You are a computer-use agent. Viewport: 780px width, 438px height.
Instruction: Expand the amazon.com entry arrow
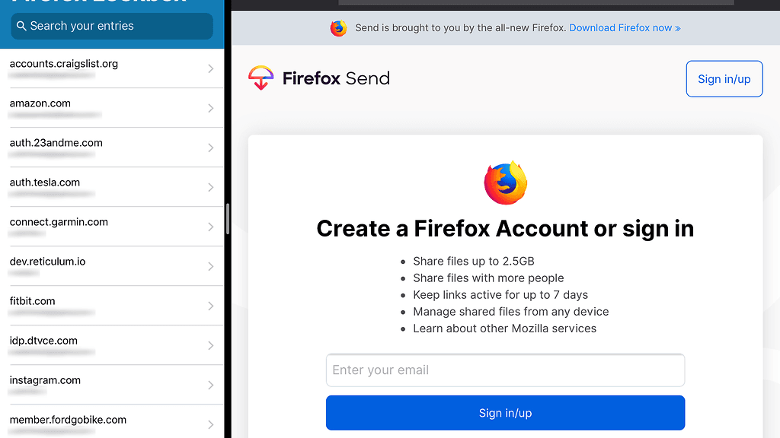[211, 108]
